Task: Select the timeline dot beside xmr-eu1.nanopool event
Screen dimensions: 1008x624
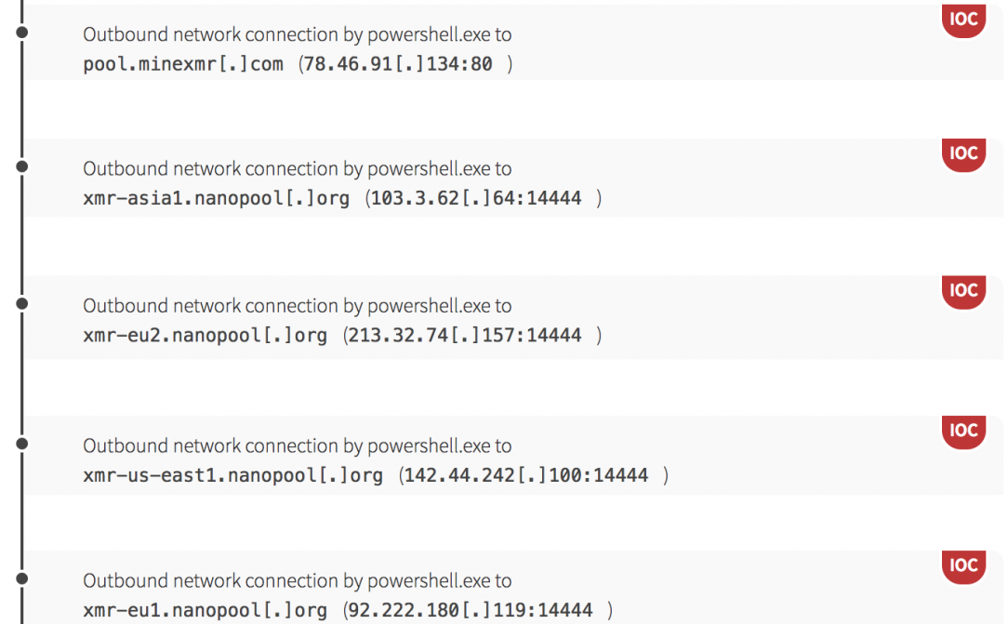Action: click(22, 578)
